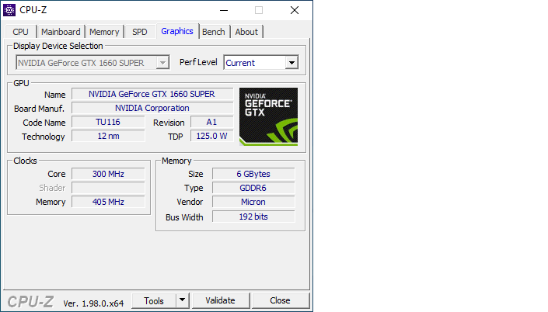Close the CPU-Z window with X
This screenshot has width=548, height=312.
(x=295, y=10)
